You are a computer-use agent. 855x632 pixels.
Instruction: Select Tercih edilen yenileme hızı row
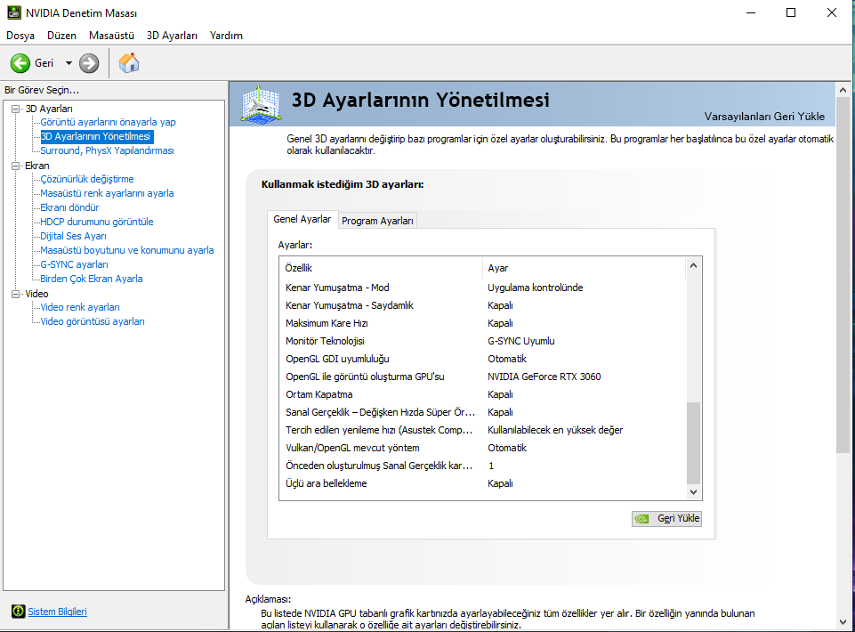pyautogui.click(x=482, y=430)
